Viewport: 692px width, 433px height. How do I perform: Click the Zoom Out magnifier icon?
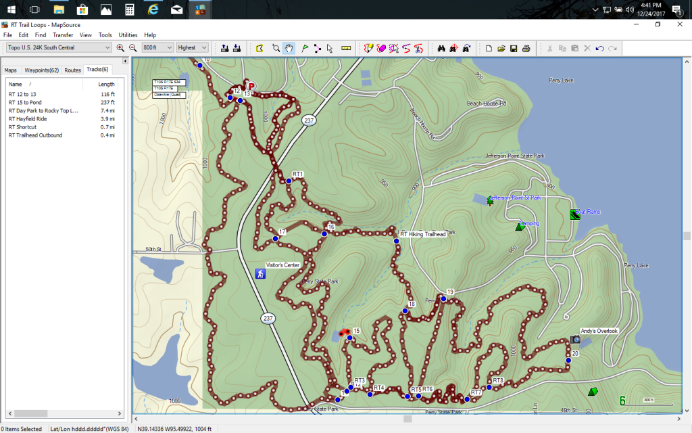point(132,48)
